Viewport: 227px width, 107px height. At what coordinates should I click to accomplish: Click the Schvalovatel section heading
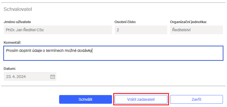(18, 9)
